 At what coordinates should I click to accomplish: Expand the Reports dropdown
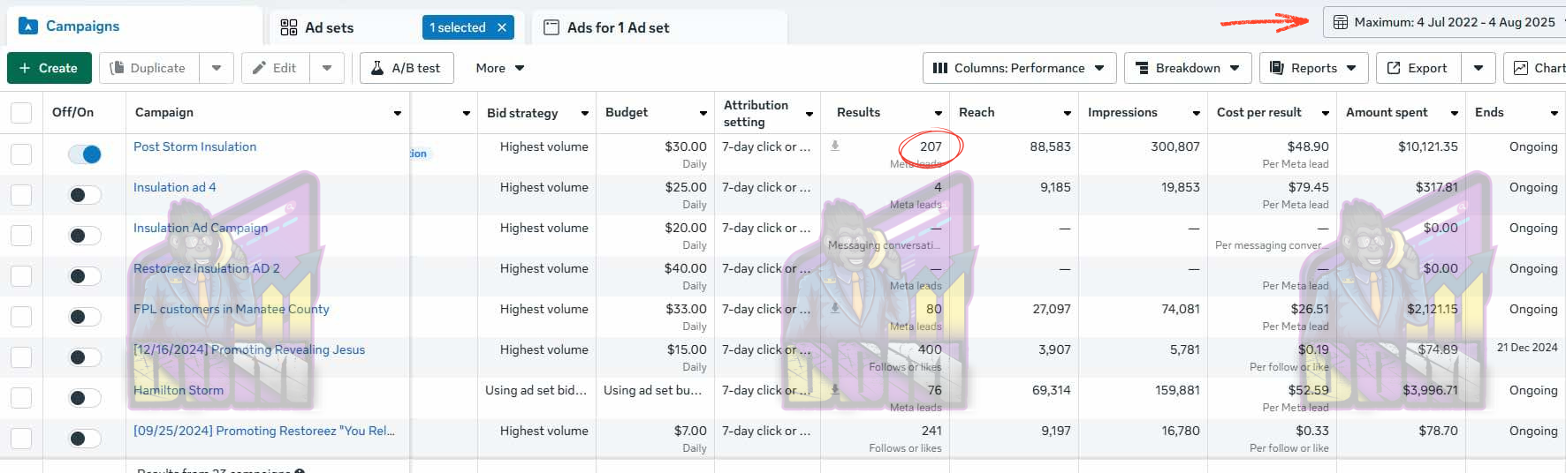(x=1312, y=68)
